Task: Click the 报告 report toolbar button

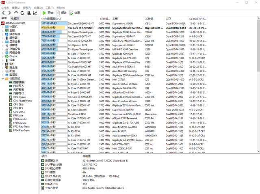Action: [61, 13]
